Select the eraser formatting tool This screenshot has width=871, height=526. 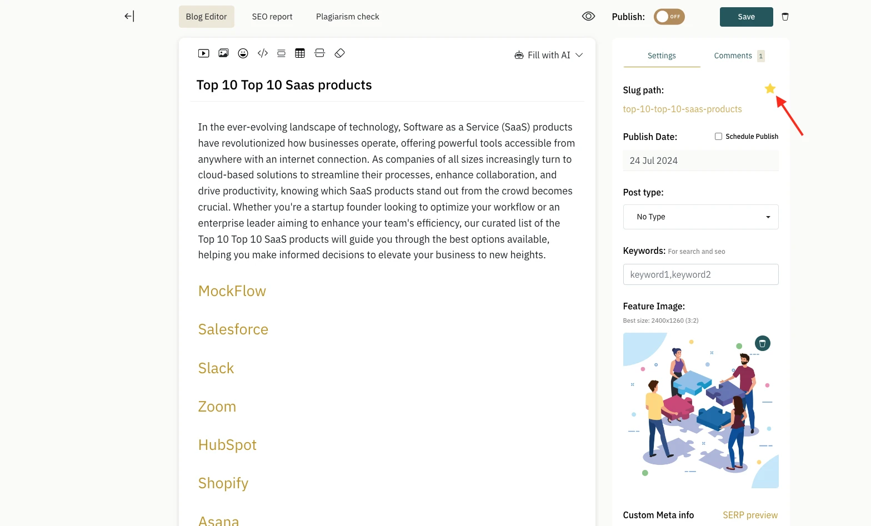pos(339,53)
